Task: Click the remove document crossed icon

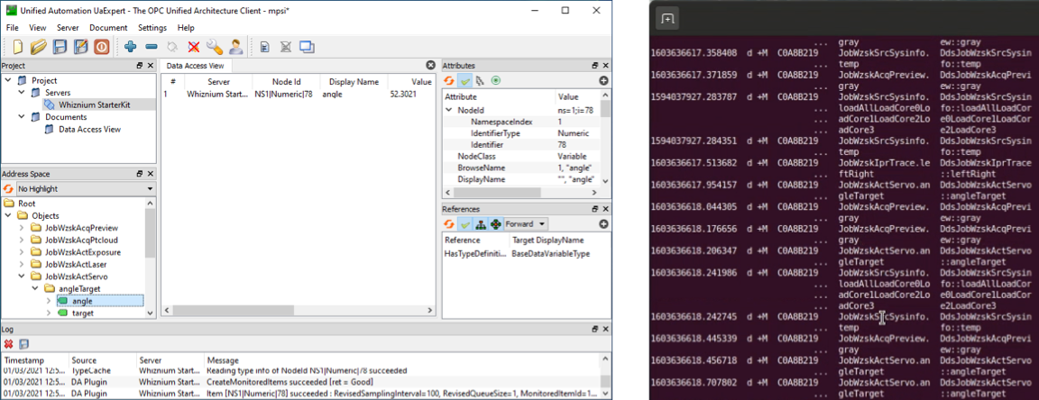Action: 286,47
